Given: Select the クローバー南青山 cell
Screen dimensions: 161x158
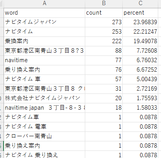Looking at the screenshot, I should coord(45,136).
